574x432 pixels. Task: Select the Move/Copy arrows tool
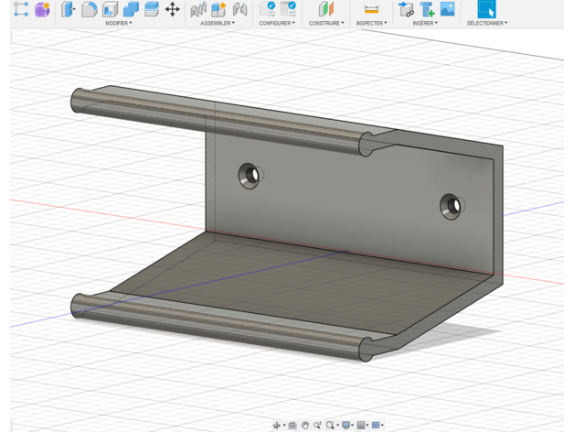(x=172, y=9)
